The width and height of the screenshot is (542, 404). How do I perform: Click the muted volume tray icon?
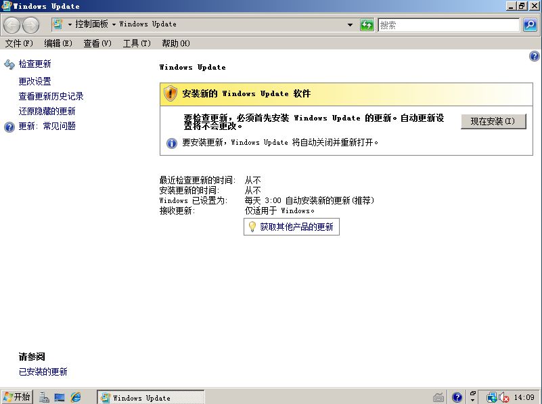coord(504,397)
